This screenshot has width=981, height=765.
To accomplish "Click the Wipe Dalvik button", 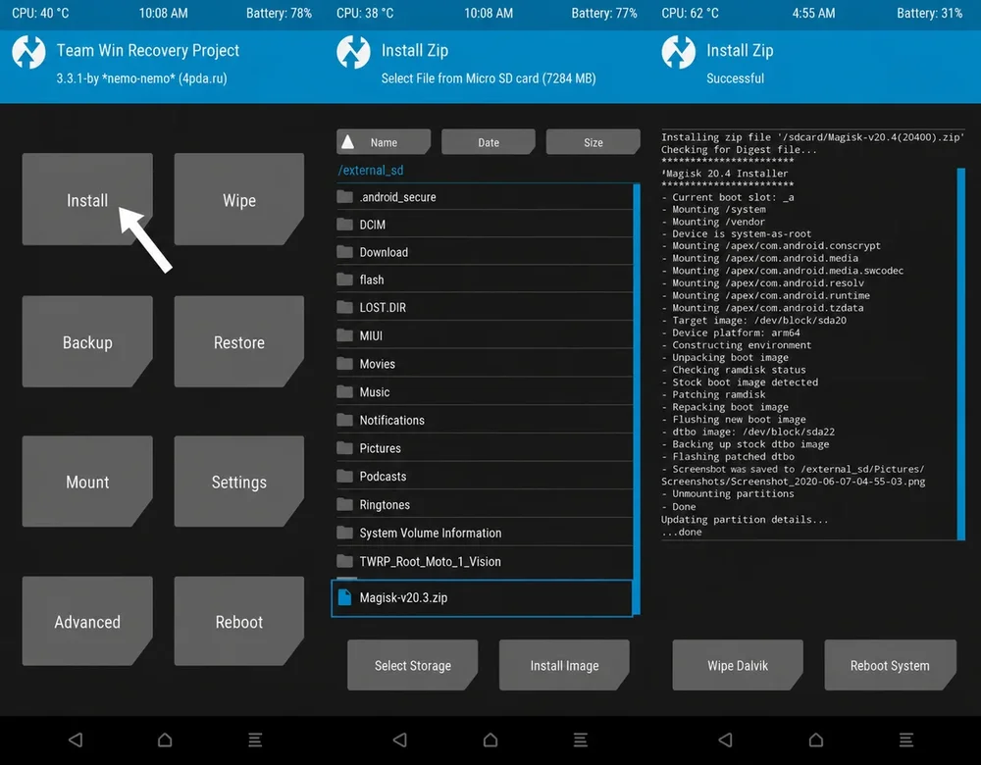I will 738,665.
